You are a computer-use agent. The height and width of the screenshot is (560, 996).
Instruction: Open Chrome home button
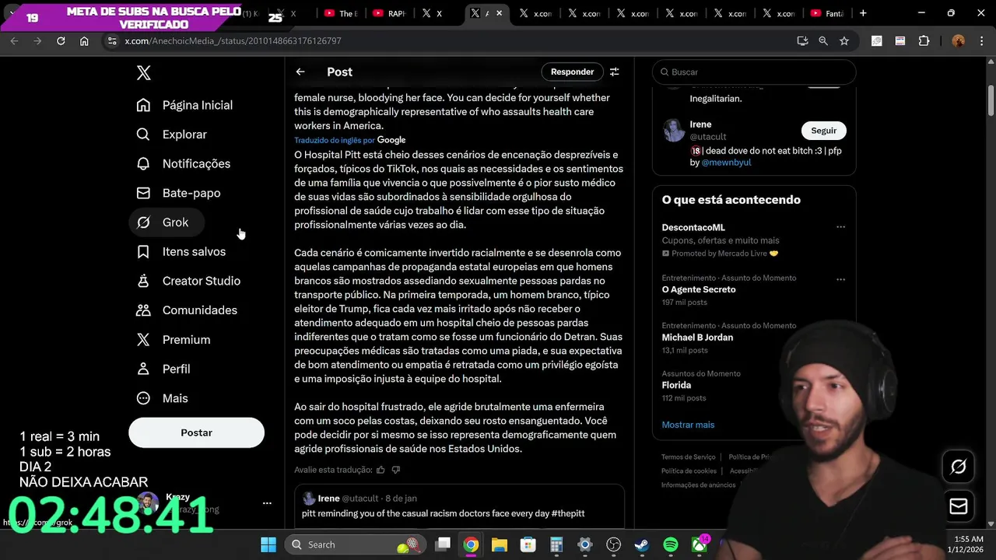click(84, 40)
